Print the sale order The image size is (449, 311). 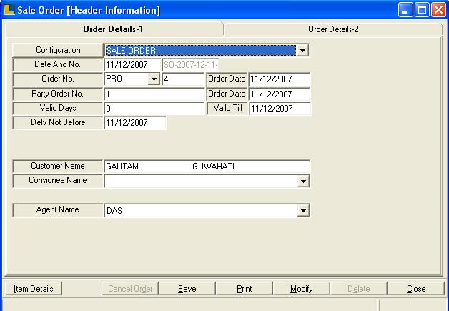(245, 289)
